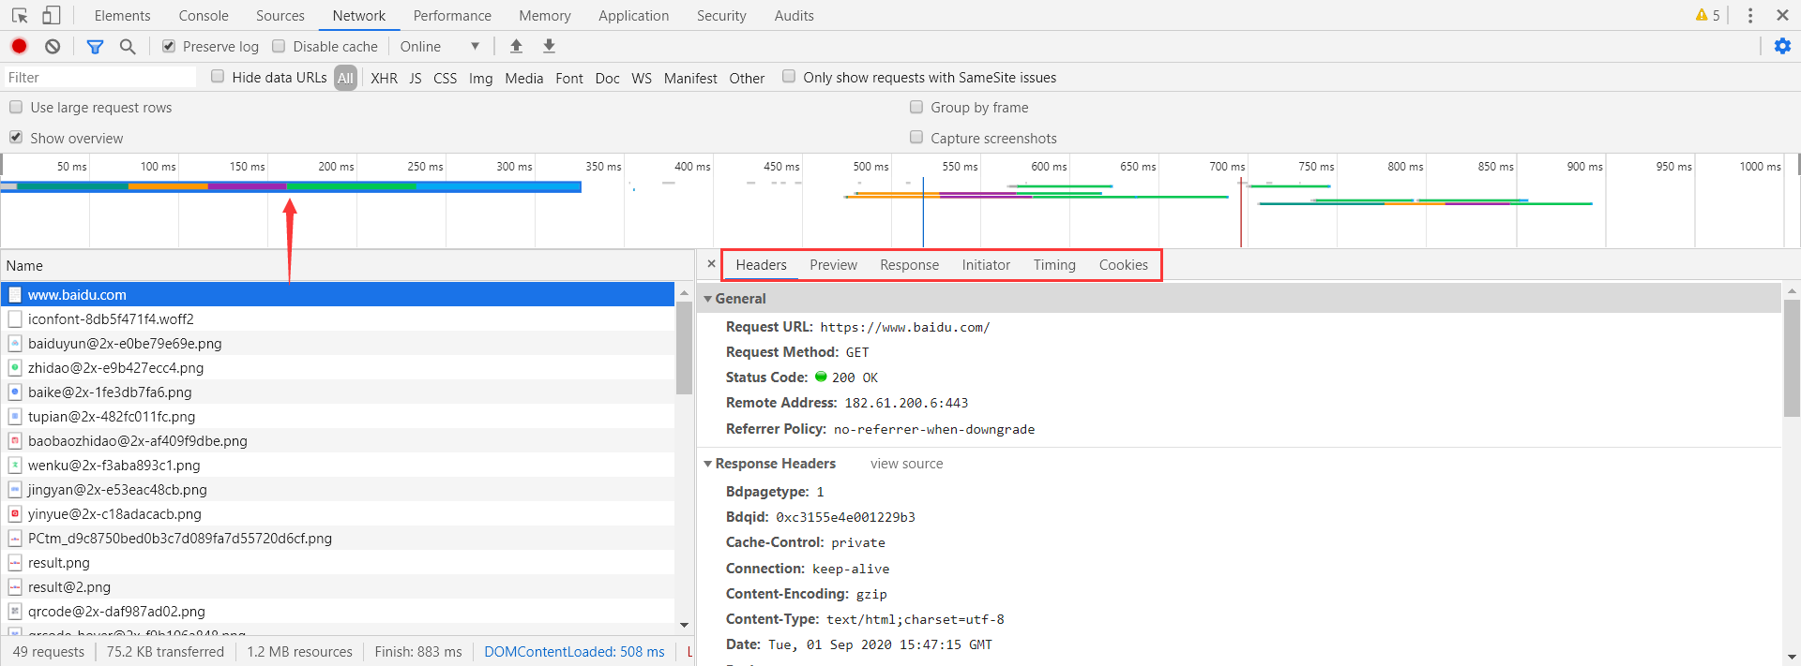Filter requests by XHR type
This screenshot has height=666, width=1801.
[x=384, y=78]
